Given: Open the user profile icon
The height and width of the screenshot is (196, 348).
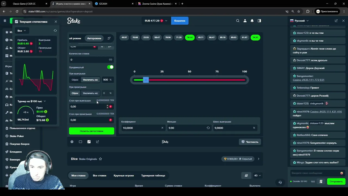Looking at the screenshot, I should 245,21.
